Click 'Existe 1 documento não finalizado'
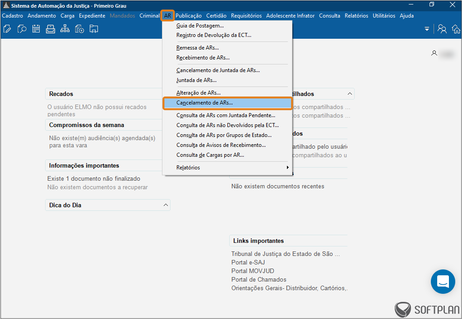462x319 pixels. click(94, 178)
